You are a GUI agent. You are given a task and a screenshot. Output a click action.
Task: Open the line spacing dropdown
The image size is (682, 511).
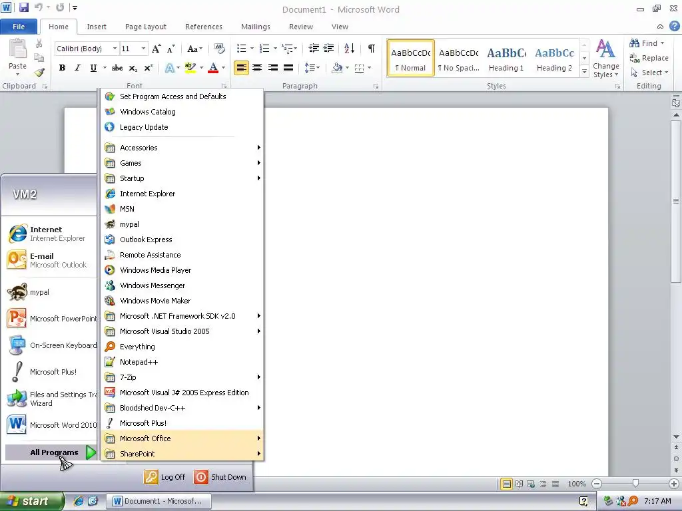[x=312, y=68]
